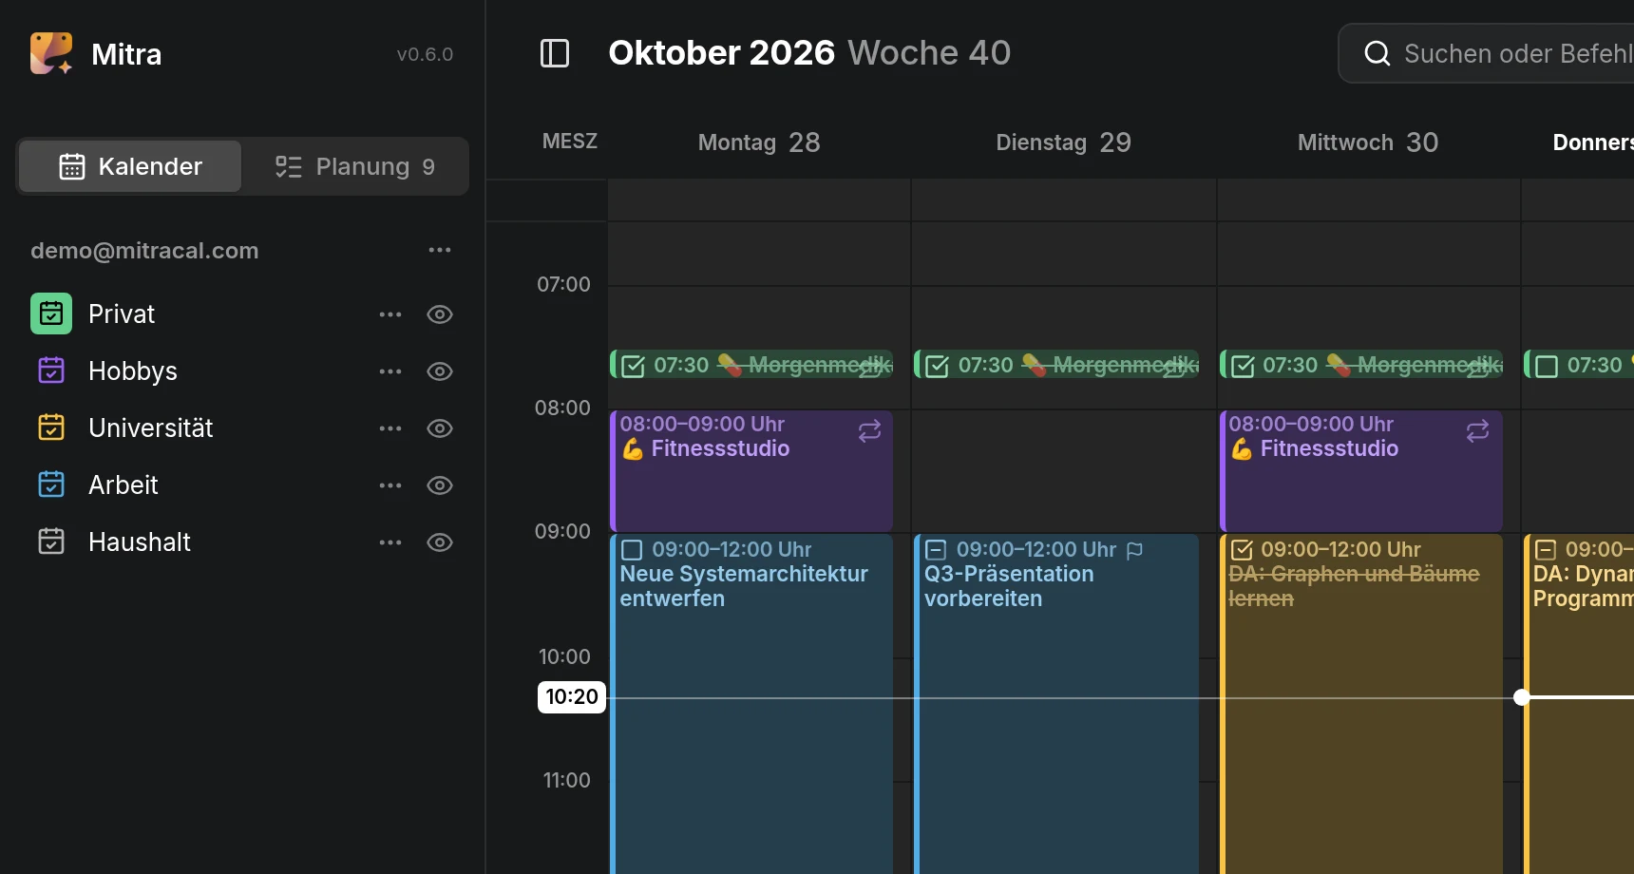
Task: Toggle Universität calendar eye icon
Action: tap(439, 428)
